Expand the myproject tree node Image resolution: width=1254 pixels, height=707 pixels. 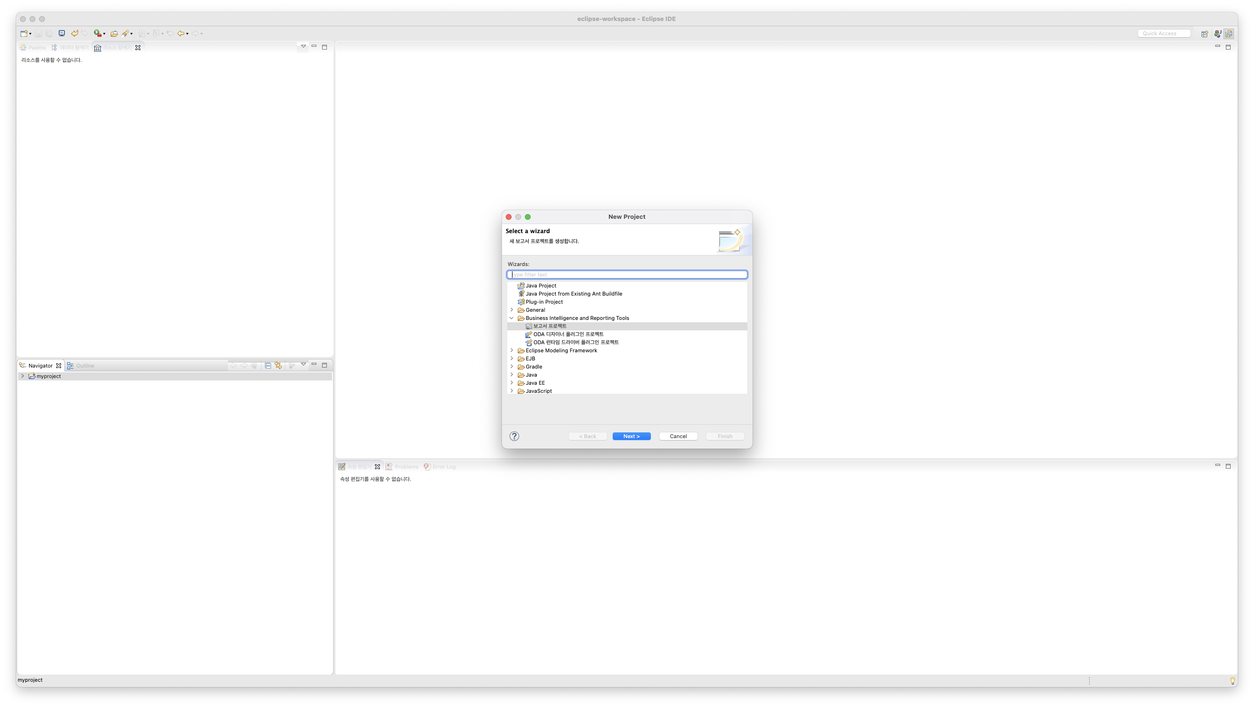click(22, 376)
